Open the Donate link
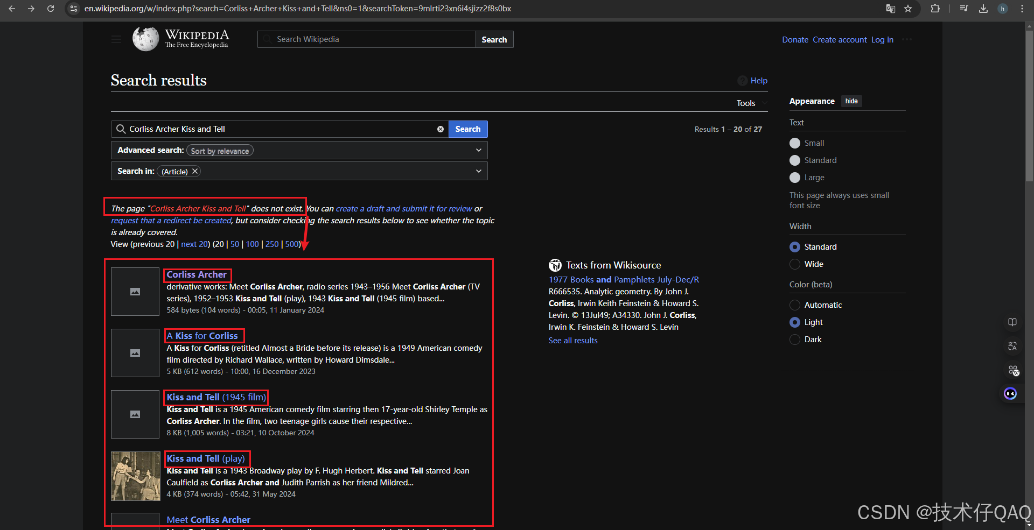This screenshot has width=1034, height=530. pyautogui.click(x=795, y=40)
